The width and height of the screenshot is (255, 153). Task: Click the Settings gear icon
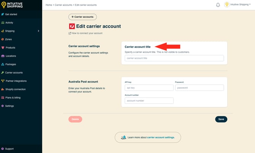tap(2, 106)
